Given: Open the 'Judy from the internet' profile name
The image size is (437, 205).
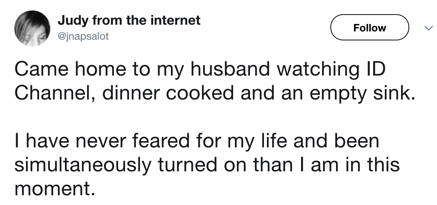Looking at the screenshot, I should (x=129, y=20).
